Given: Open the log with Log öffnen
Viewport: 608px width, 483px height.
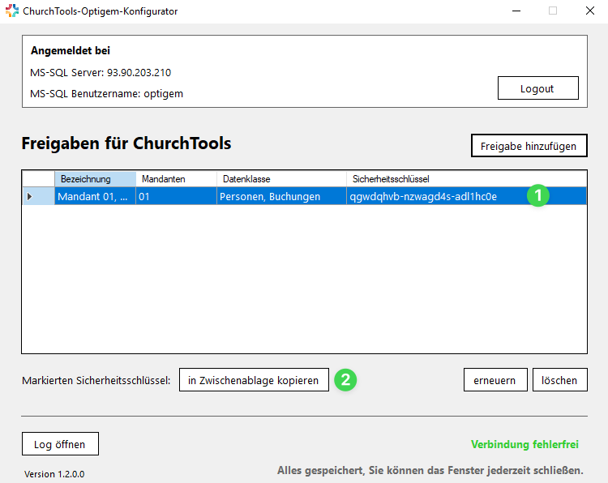Looking at the screenshot, I should 60,444.
